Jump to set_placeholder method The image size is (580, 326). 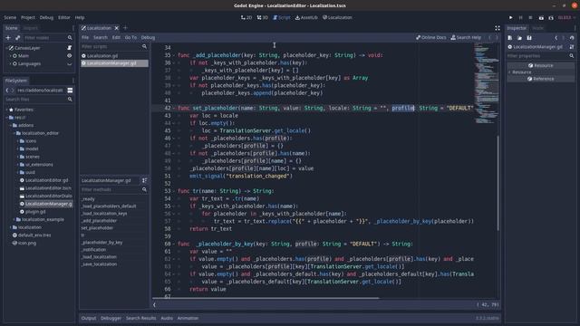[x=97, y=228]
